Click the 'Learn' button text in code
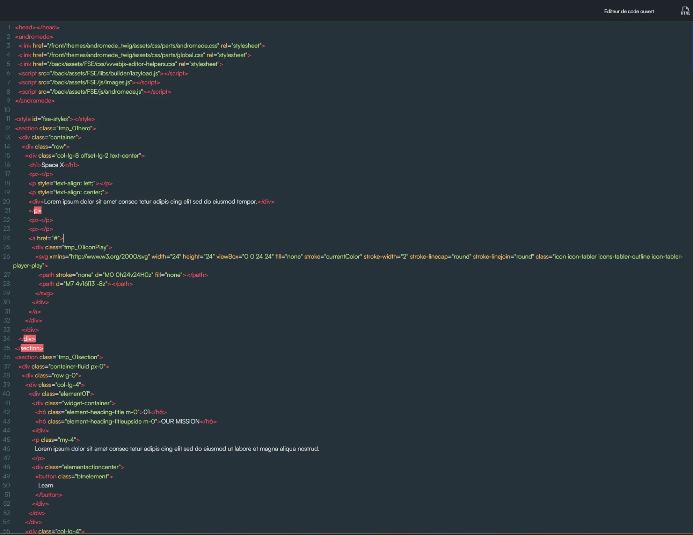This screenshot has width=693, height=535. [46, 485]
